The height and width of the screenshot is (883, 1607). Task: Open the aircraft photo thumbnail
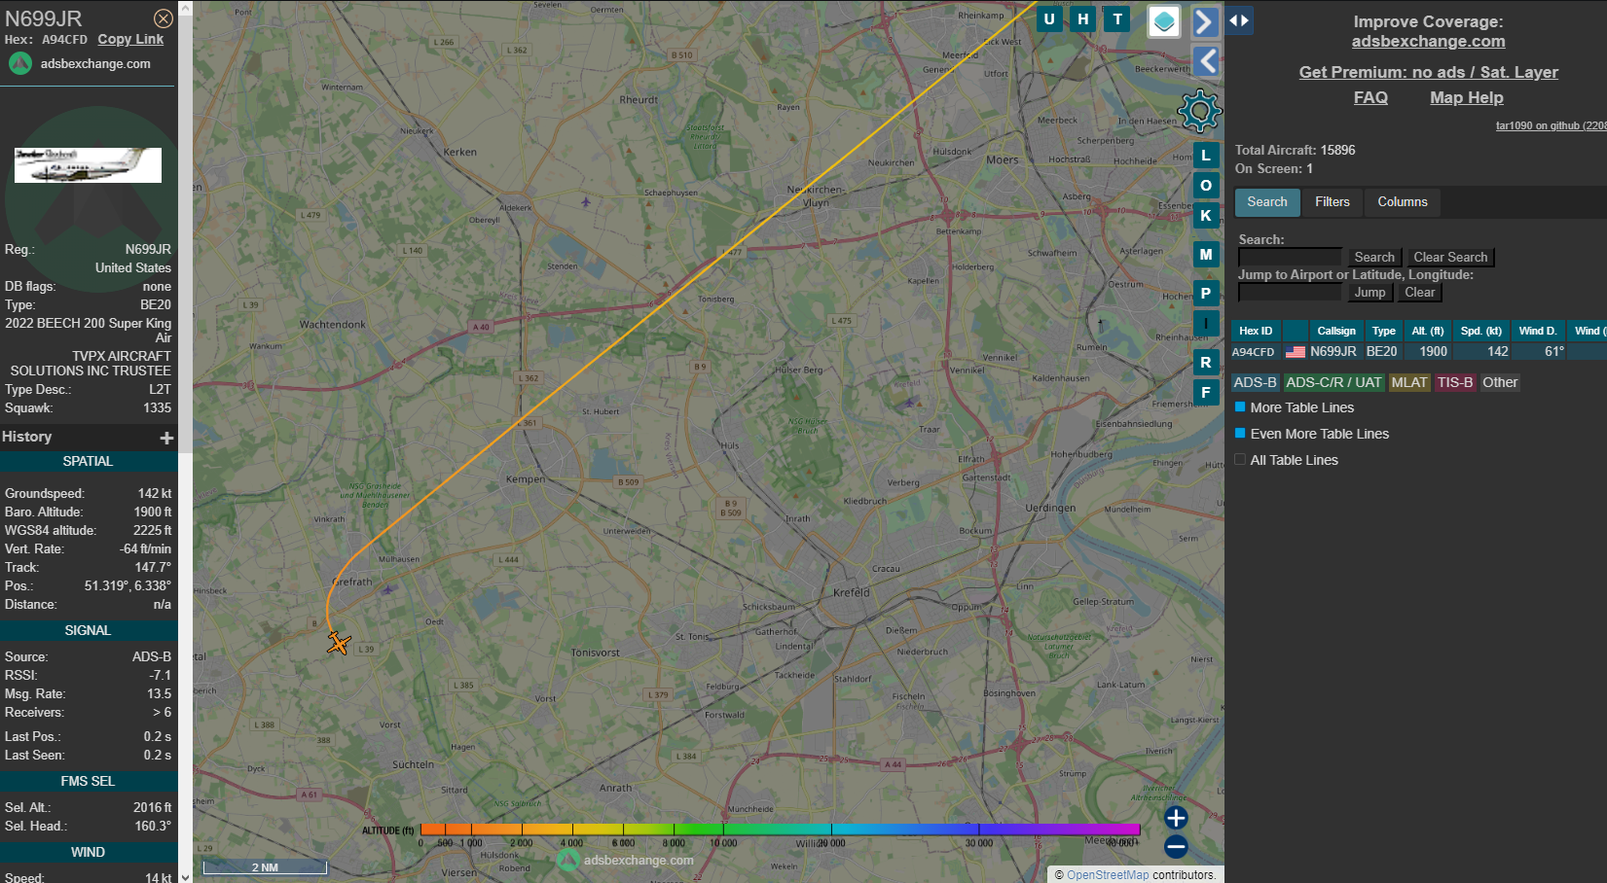[88, 165]
